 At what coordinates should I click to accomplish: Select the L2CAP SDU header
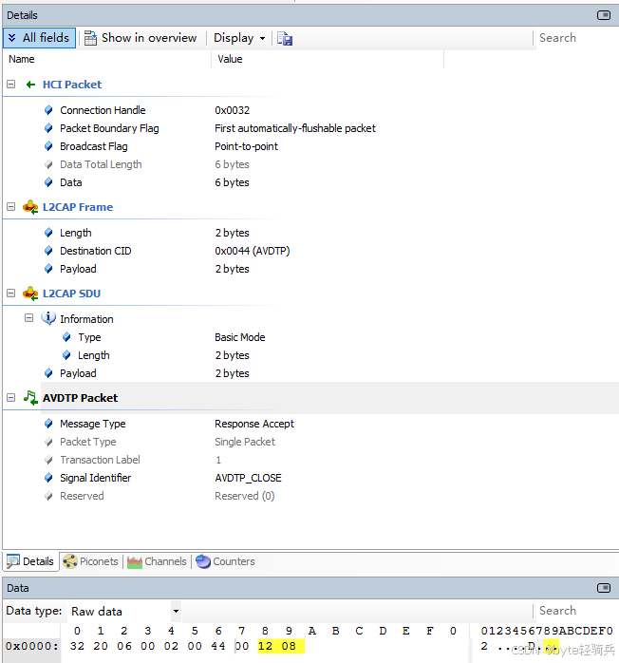[72, 294]
